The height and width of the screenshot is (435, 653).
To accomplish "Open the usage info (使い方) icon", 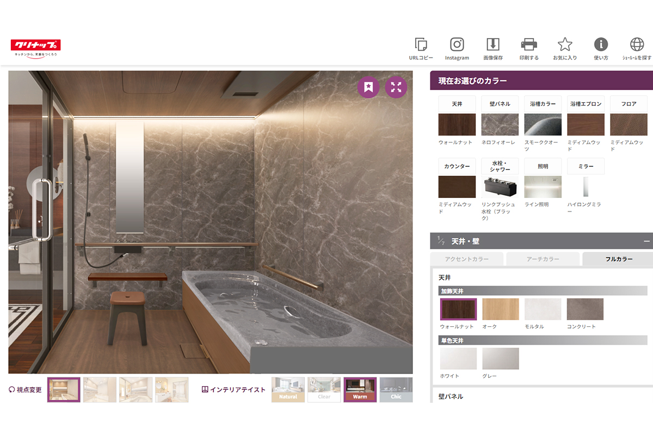I will tap(601, 45).
